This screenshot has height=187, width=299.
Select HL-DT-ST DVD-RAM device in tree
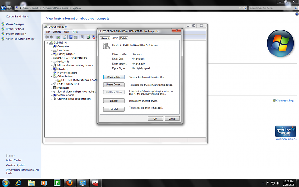click(79, 80)
